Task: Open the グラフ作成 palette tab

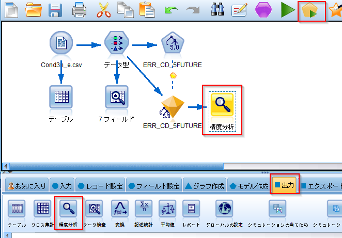Action: (205, 186)
